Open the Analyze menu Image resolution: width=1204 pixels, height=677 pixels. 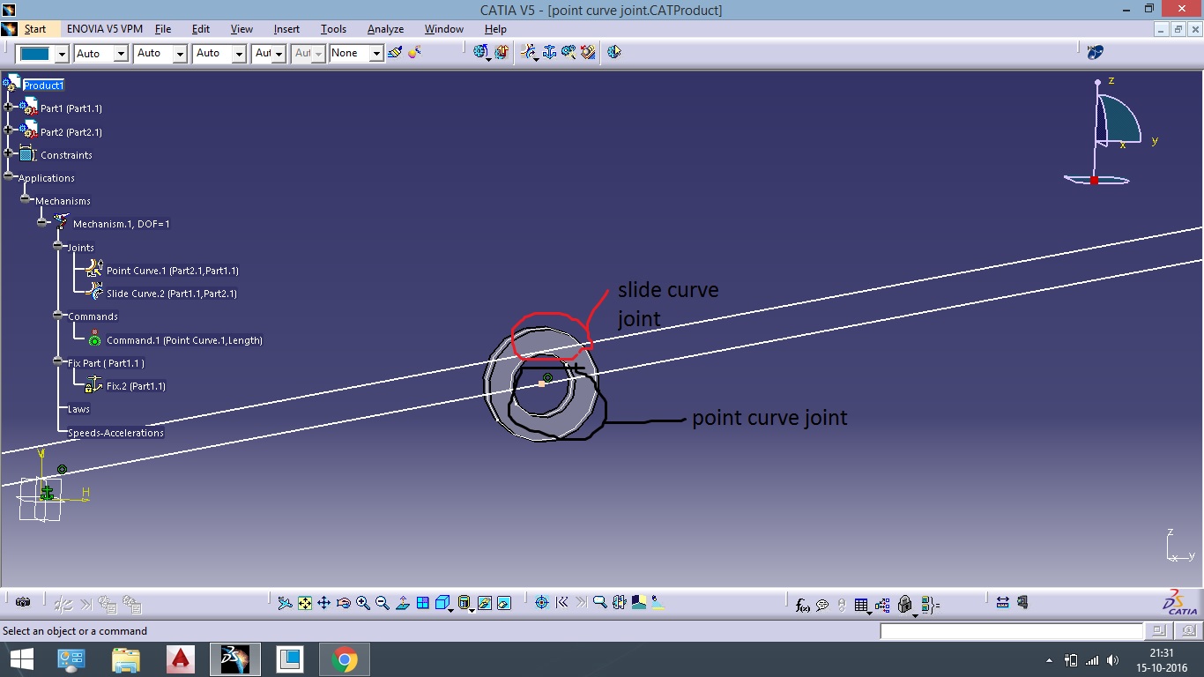click(x=385, y=29)
